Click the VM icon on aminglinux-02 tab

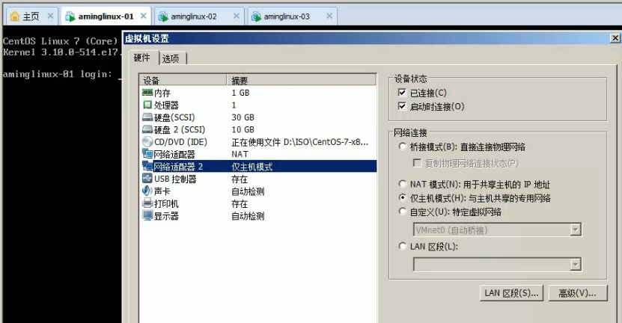point(163,16)
